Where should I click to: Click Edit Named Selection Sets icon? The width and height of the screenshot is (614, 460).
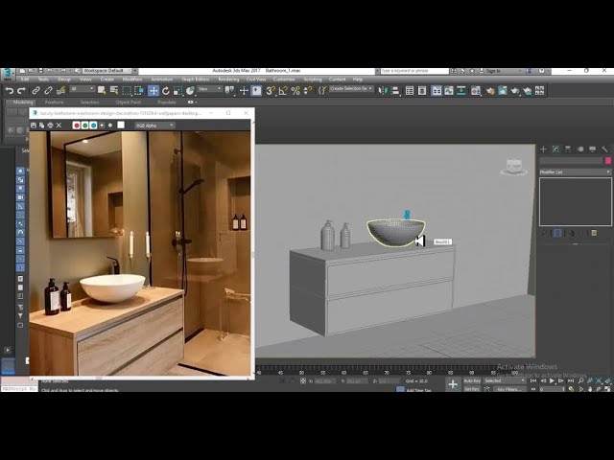[x=322, y=91]
